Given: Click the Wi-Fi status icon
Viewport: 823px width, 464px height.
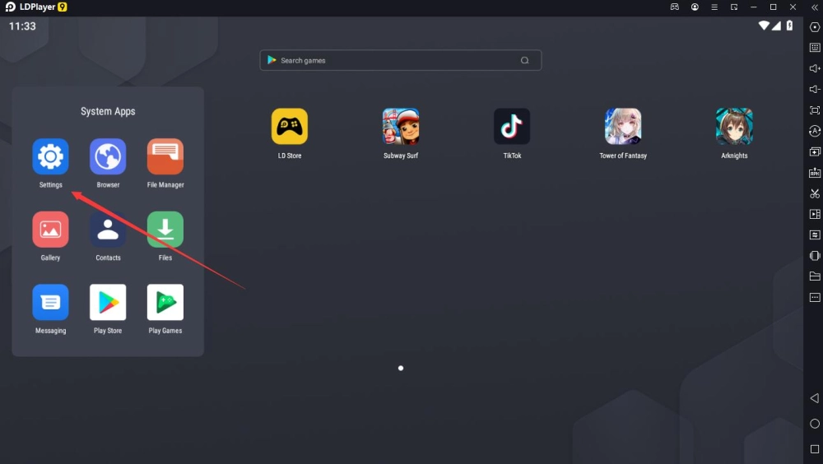Looking at the screenshot, I should (764, 26).
